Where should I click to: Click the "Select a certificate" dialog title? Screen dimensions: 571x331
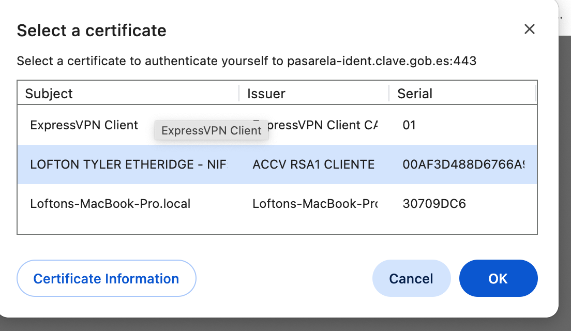tap(92, 31)
